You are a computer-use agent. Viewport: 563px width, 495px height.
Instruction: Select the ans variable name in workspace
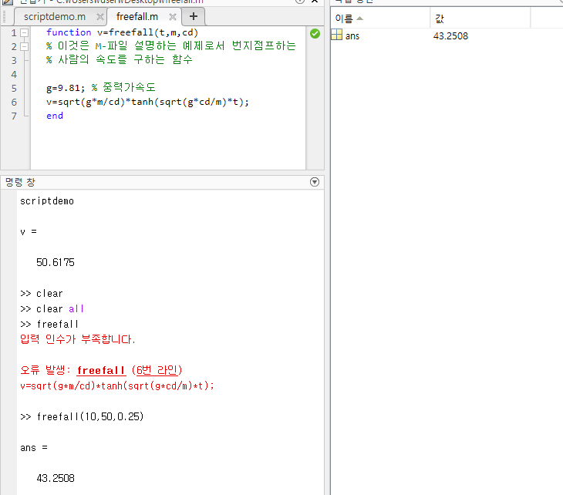coord(352,36)
